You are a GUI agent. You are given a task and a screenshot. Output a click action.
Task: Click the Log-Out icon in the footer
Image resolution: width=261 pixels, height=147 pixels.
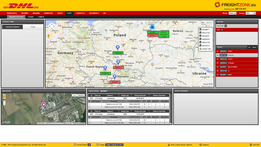251,145
